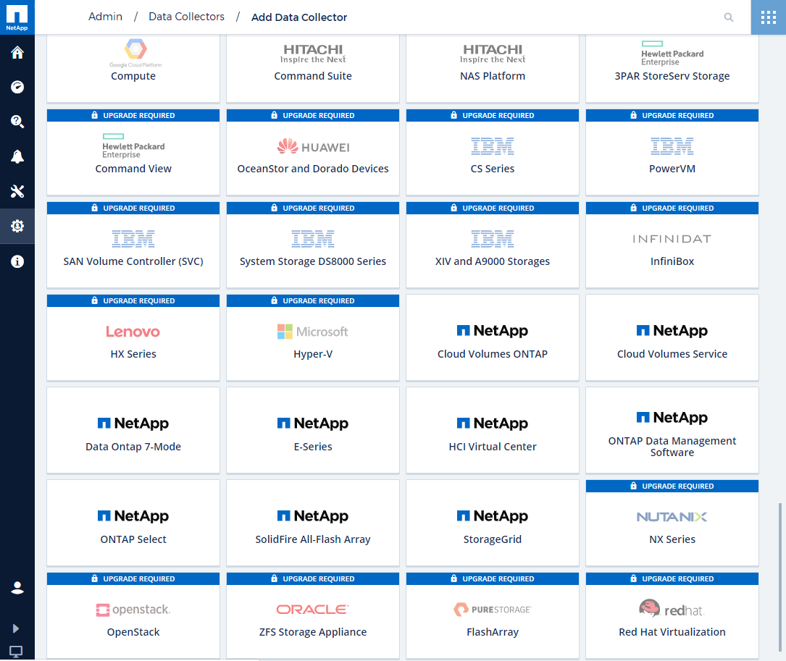Viewport: 786px width, 661px height.
Task: Open Help via the info circle icon
Action: [x=17, y=261]
